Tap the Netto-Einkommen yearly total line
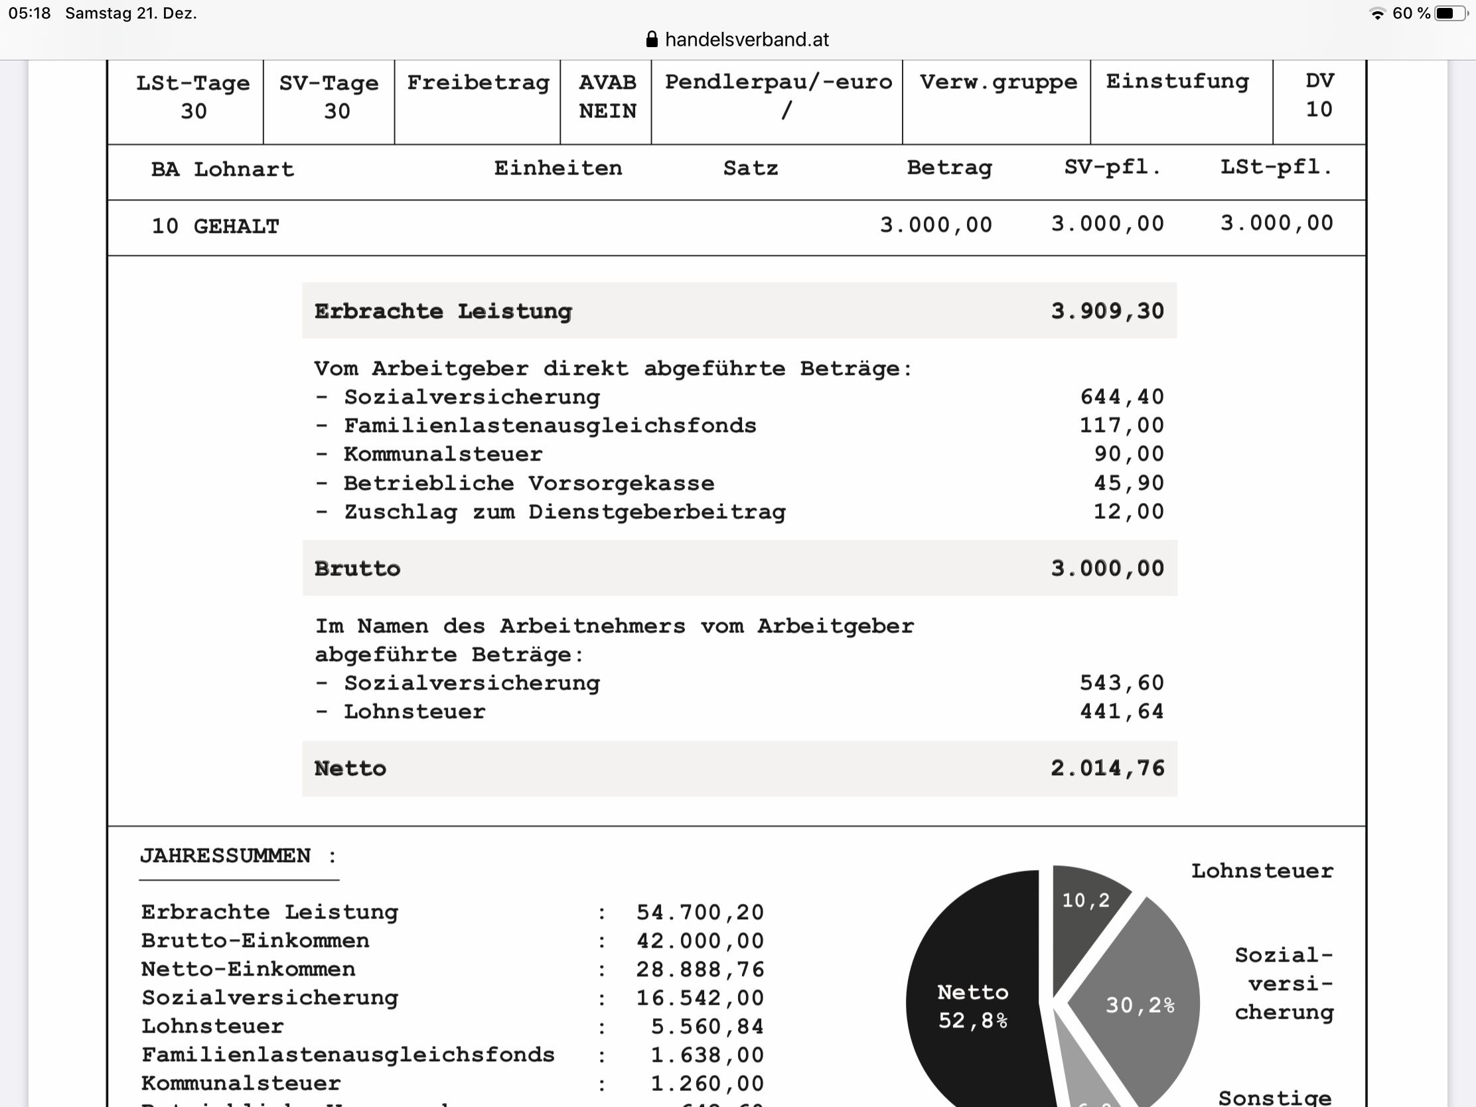 tap(451, 970)
